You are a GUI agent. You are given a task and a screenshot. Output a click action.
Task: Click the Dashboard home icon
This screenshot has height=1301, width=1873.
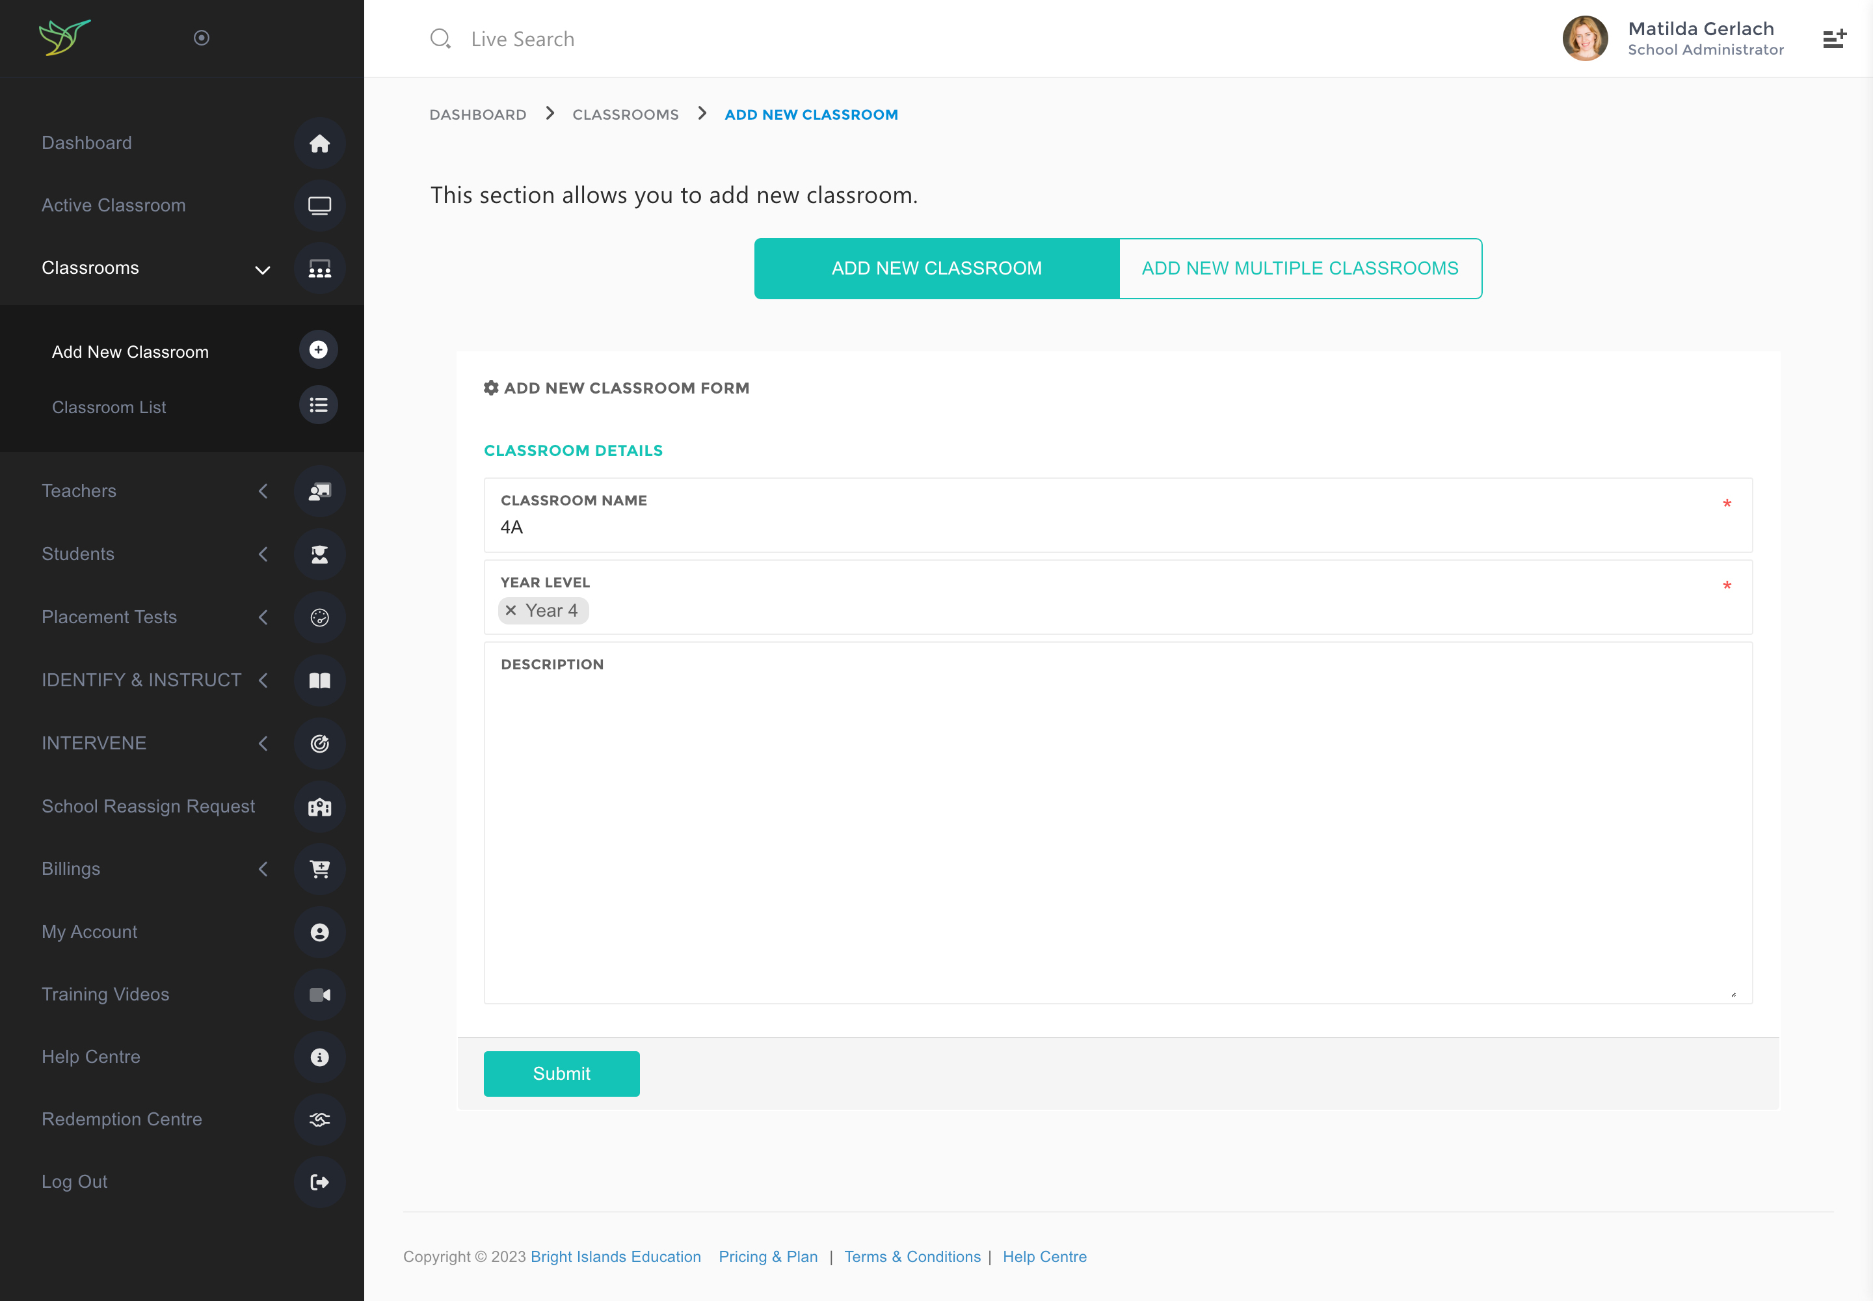click(319, 144)
